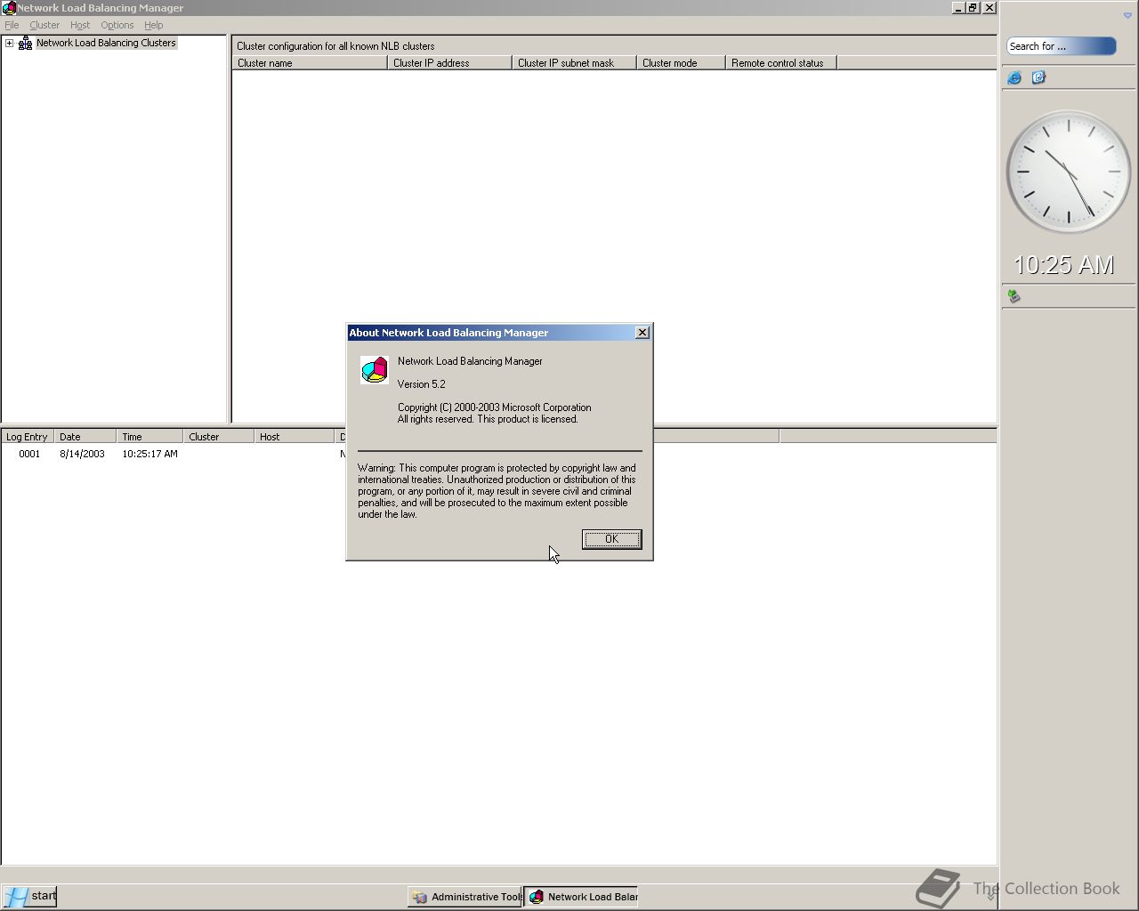Click the second quick launch icon in sidebar
The height and width of the screenshot is (911, 1139).
(x=1038, y=78)
